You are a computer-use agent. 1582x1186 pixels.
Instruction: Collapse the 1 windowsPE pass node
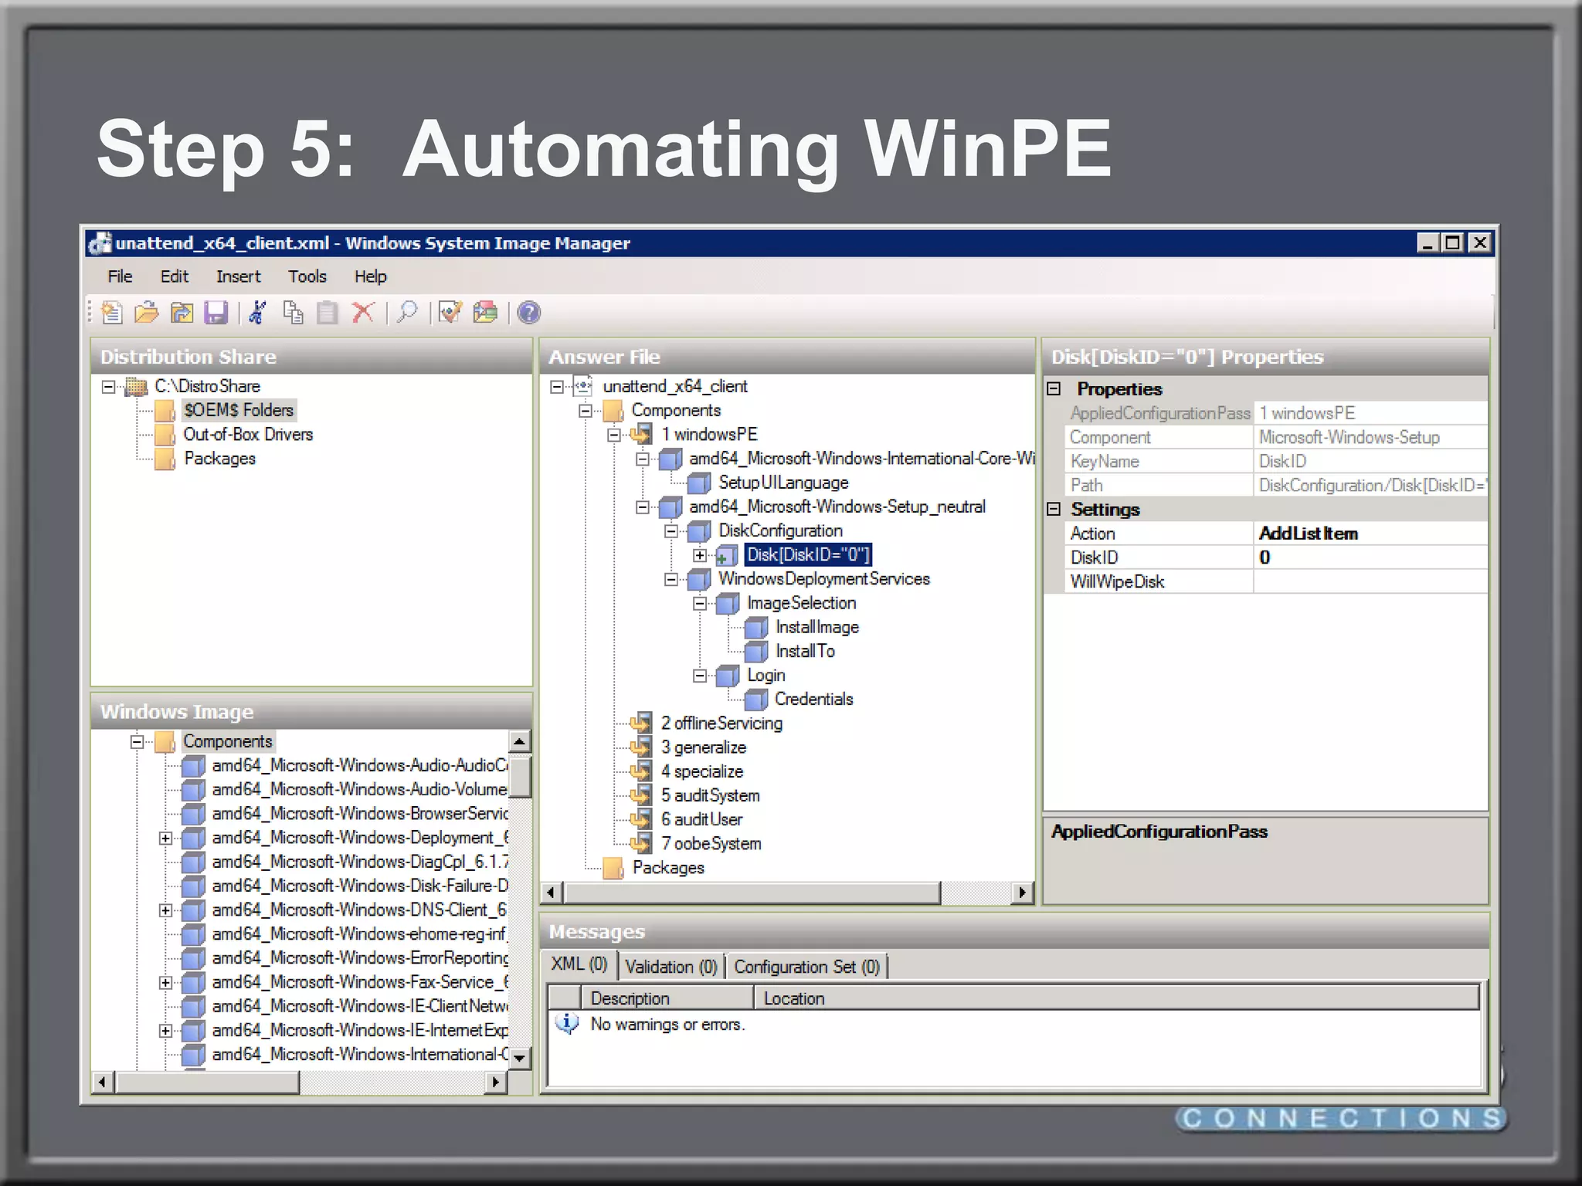(614, 435)
